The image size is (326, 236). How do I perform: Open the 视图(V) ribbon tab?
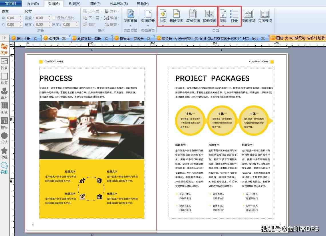tap(74, 3)
